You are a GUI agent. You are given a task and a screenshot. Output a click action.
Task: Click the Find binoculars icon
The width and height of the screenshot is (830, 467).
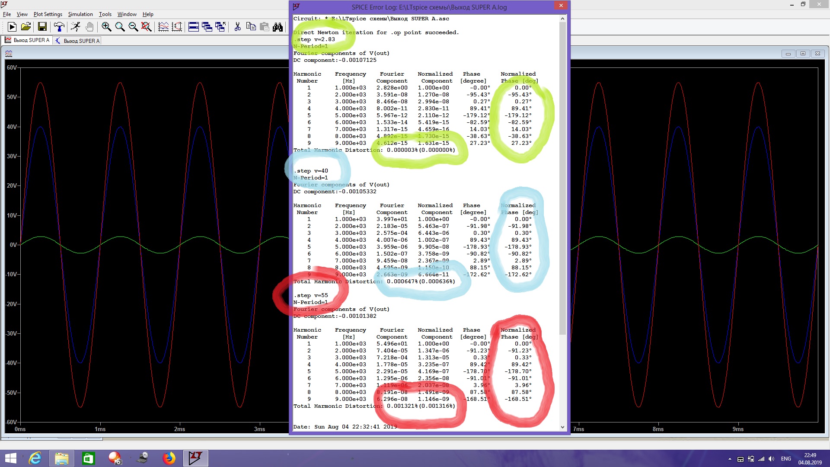278,27
